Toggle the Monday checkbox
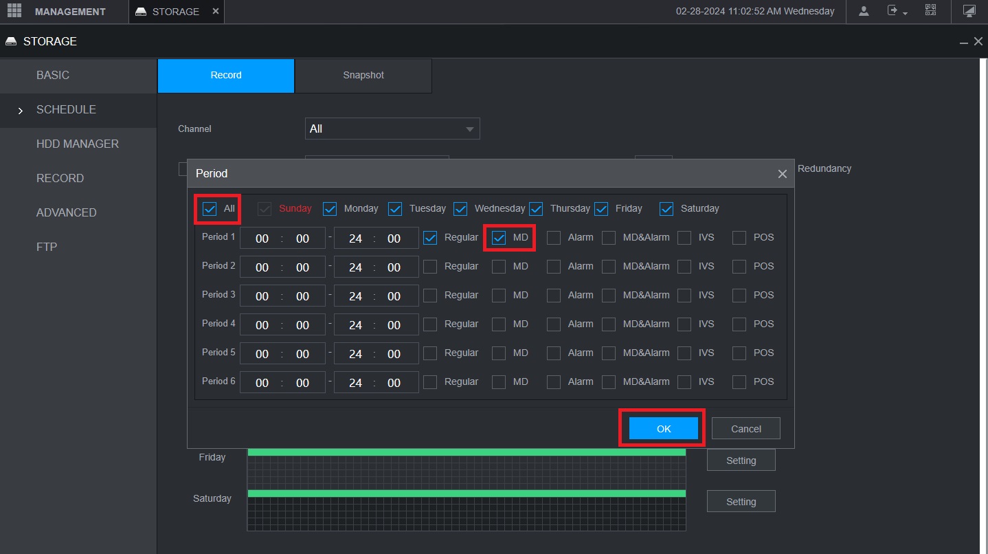The image size is (988, 554). [330, 208]
